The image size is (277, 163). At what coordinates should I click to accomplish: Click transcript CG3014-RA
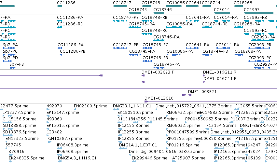(x=226, y=18)
